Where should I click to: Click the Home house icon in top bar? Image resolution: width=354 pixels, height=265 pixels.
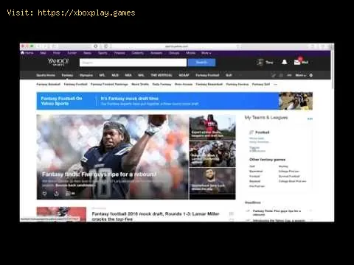(x=23, y=53)
